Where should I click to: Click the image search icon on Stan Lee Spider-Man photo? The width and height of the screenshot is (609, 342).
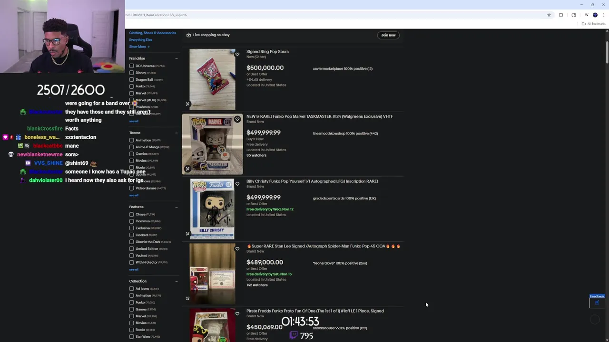(x=187, y=298)
